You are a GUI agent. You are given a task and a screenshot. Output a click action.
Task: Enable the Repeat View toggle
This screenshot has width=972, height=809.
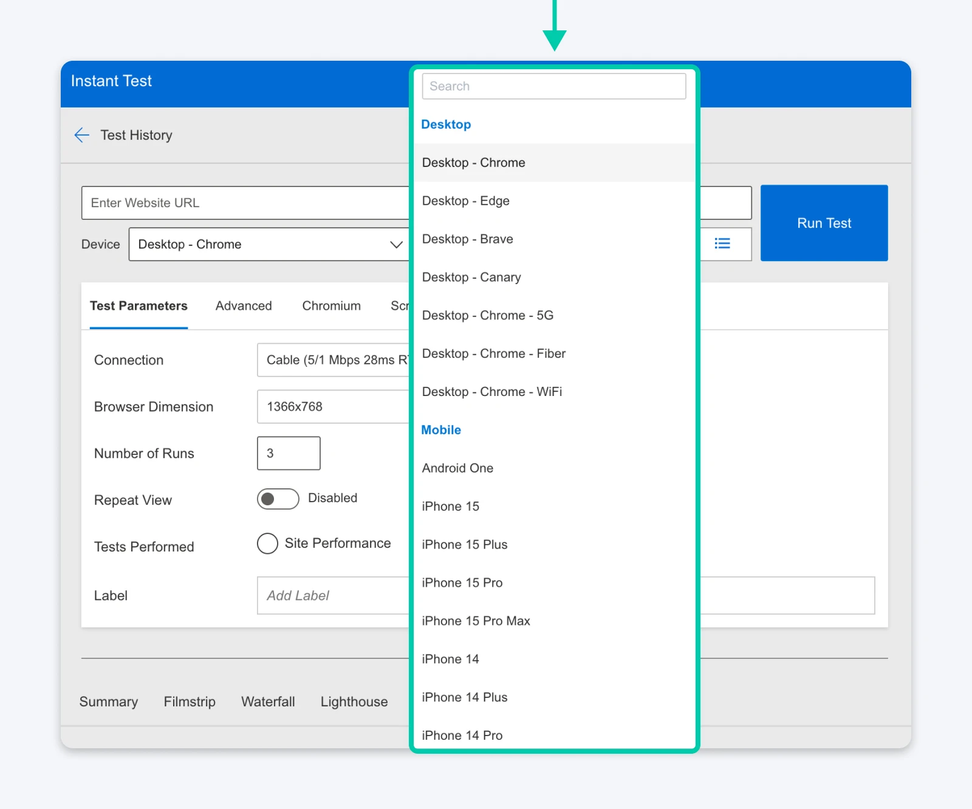278,499
